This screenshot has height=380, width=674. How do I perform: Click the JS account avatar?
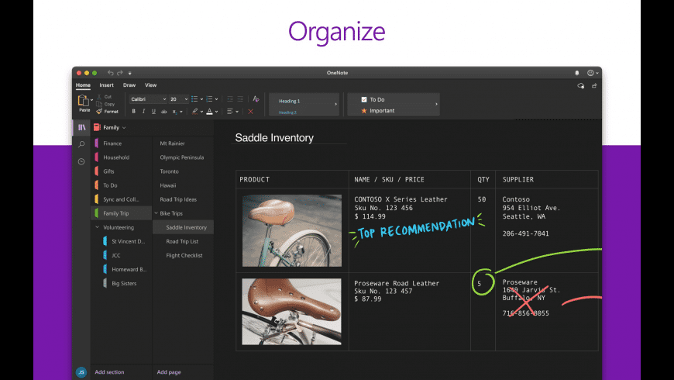81,372
